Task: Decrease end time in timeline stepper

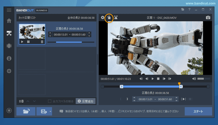Action: (176, 101)
